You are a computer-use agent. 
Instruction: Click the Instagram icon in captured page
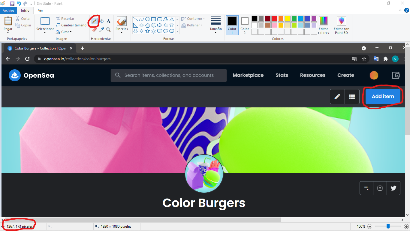tap(380, 188)
